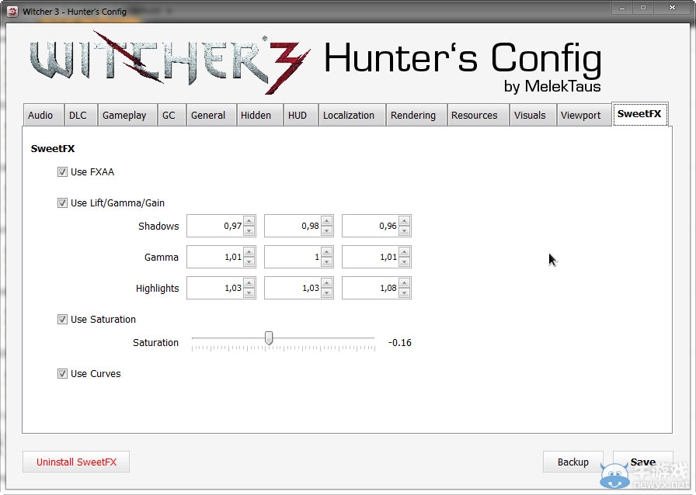The height and width of the screenshot is (495, 696).
Task: Increase the middle Gamma value of 1
Action: 327,252
